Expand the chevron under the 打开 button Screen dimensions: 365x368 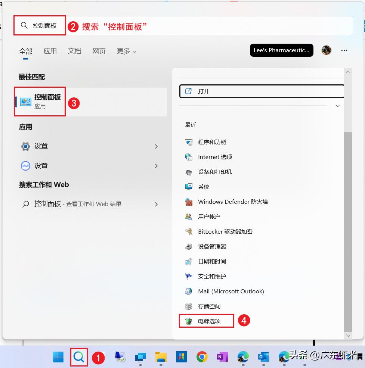(337, 106)
